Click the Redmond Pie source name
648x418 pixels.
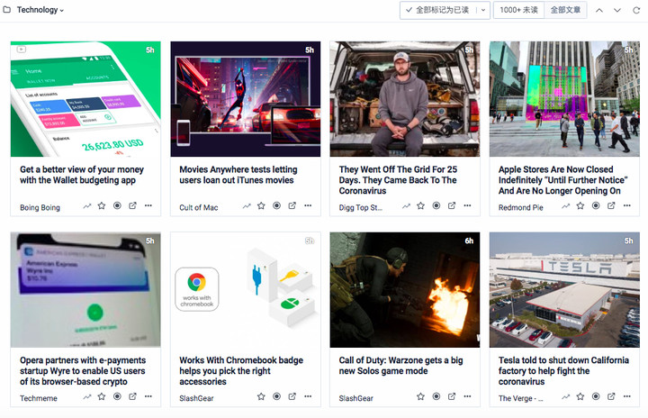click(521, 208)
